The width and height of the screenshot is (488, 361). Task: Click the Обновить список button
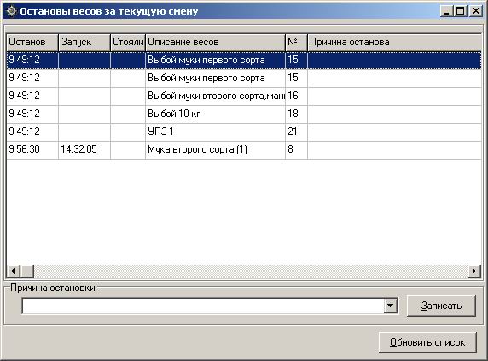tap(427, 342)
